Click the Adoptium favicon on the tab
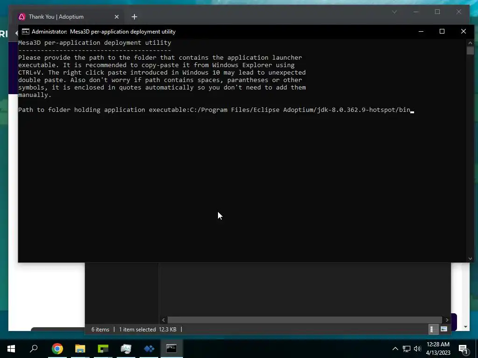This screenshot has width=478, height=358. 21,17
